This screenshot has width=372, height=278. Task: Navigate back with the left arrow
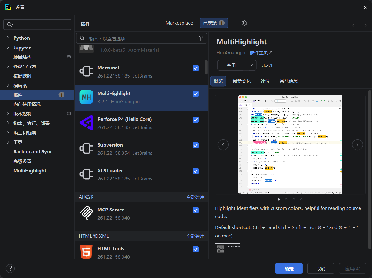tap(354, 25)
